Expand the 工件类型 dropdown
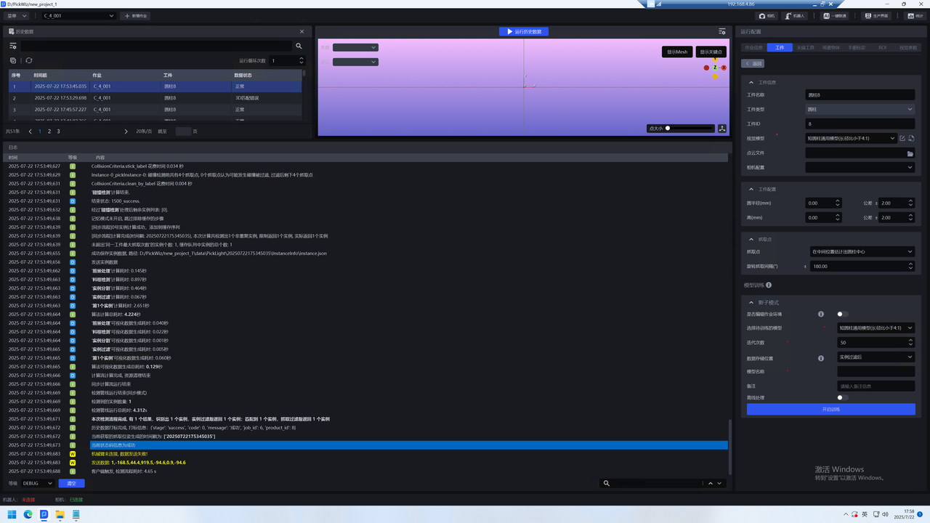The image size is (930, 523). point(860,110)
